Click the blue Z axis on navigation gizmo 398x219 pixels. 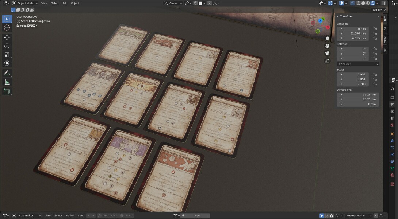(321, 20)
